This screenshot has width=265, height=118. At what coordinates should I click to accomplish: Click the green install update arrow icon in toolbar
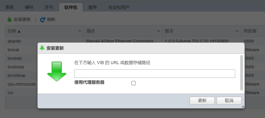[x=10, y=20]
